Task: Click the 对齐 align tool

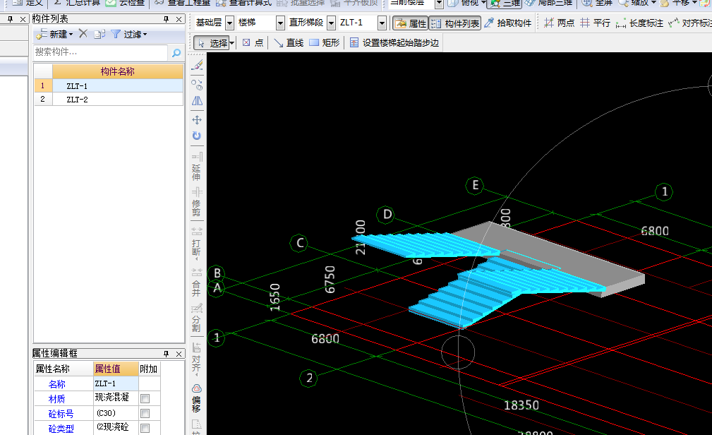Action: click(197, 360)
